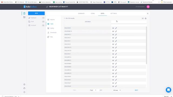173x97 pixels.
Task: Open the support chat bubble
Action: [168, 90]
